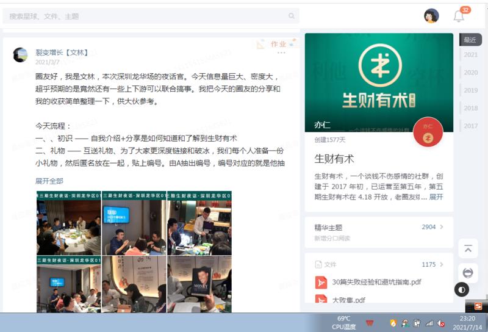Open third photo of man standing
488x332 pixels.
coord(199,223)
